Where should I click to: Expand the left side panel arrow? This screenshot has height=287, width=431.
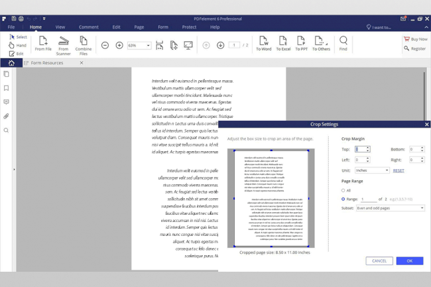(x=14, y=170)
